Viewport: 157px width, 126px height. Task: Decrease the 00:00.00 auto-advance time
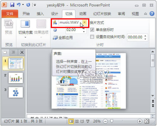(x=145, y=39)
